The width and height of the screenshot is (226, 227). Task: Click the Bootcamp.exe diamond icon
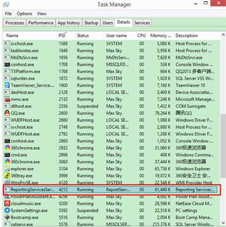(x=7, y=217)
